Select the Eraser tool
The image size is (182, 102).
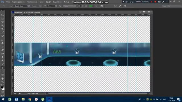coord(3,50)
